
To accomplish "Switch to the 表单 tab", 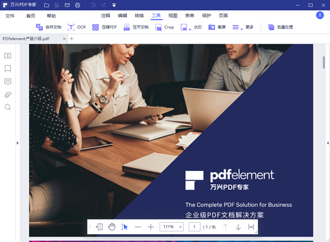I will (189, 15).
